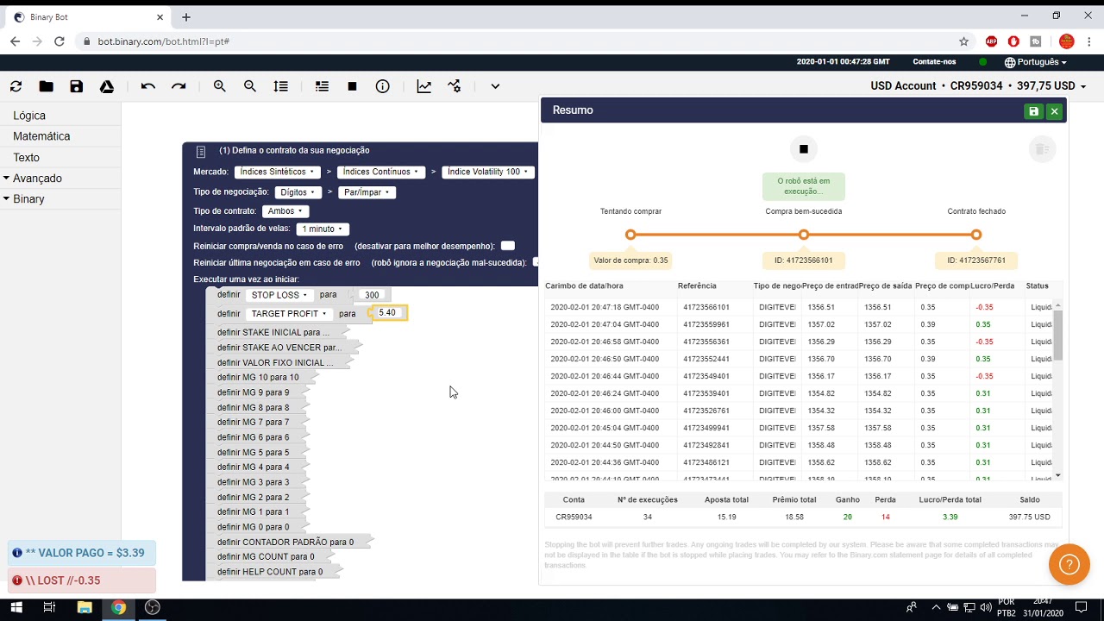Click the rearrange blocks vertically icon
1104x621 pixels.
pyautogui.click(x=281, y=86)
